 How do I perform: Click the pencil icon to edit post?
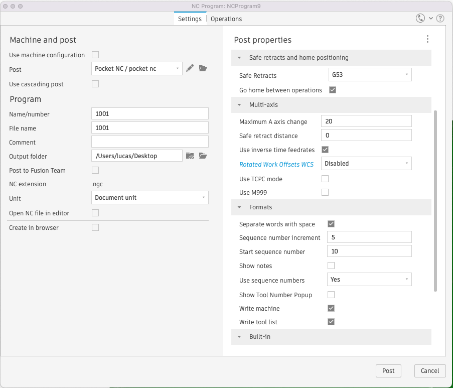pos(190,68)
